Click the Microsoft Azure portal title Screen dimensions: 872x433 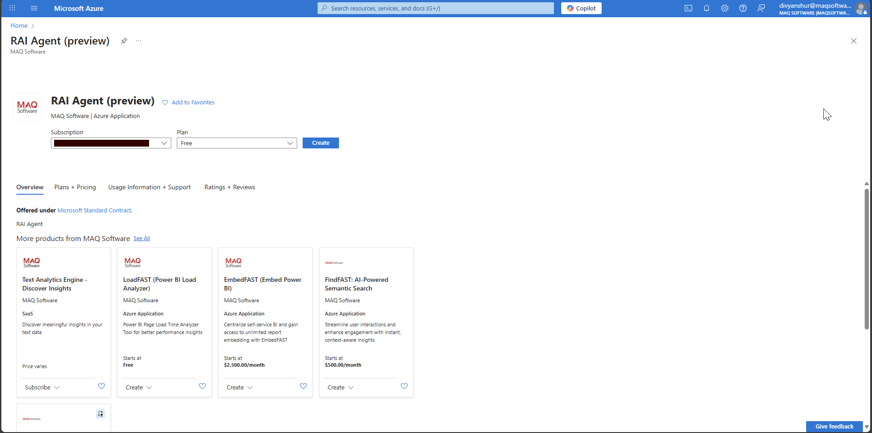[79, 8]
